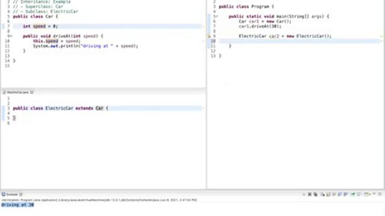Click line number 13 in Program editor
The height and width of the screenshot is (216, 385).
(x=213, y=56)
